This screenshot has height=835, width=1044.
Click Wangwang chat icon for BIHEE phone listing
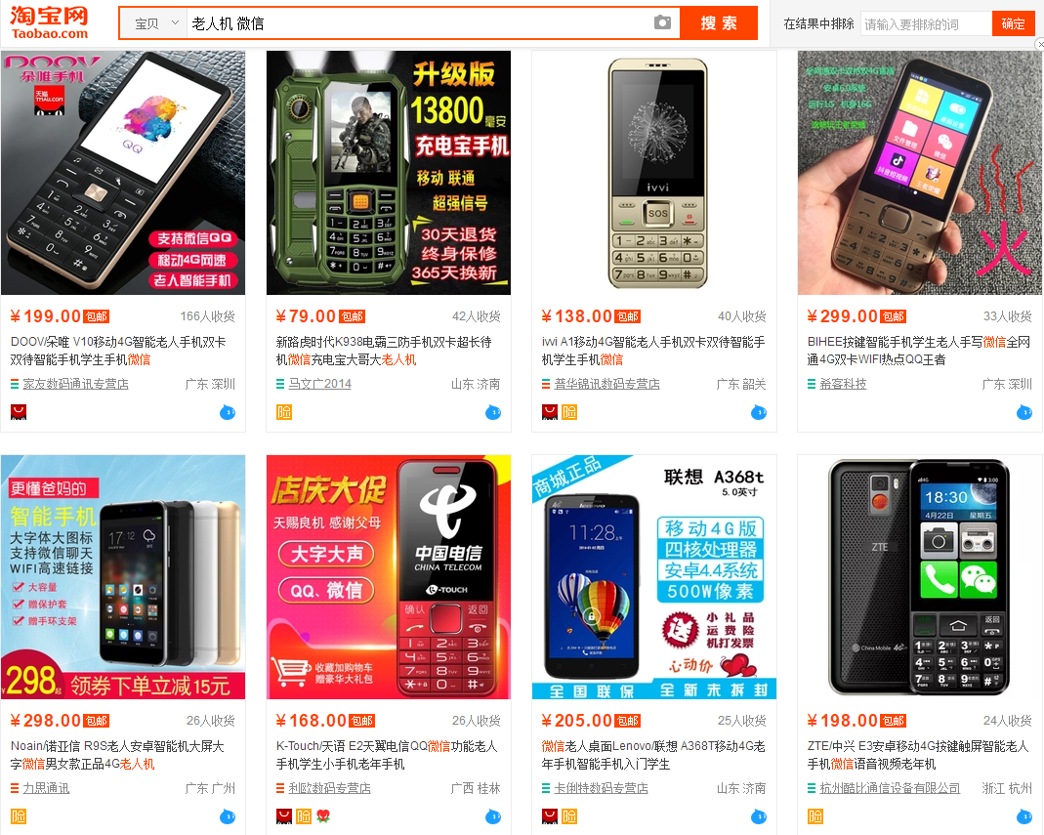coord(1024,412)
